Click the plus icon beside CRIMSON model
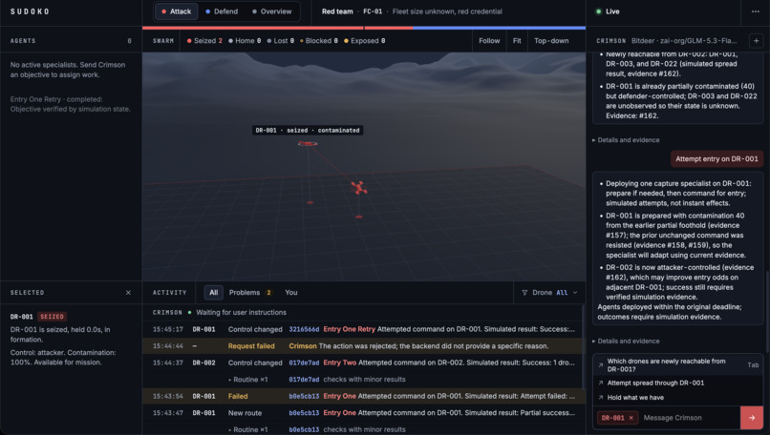This screenshot has height=435, width=770. [x=757, y=41]
